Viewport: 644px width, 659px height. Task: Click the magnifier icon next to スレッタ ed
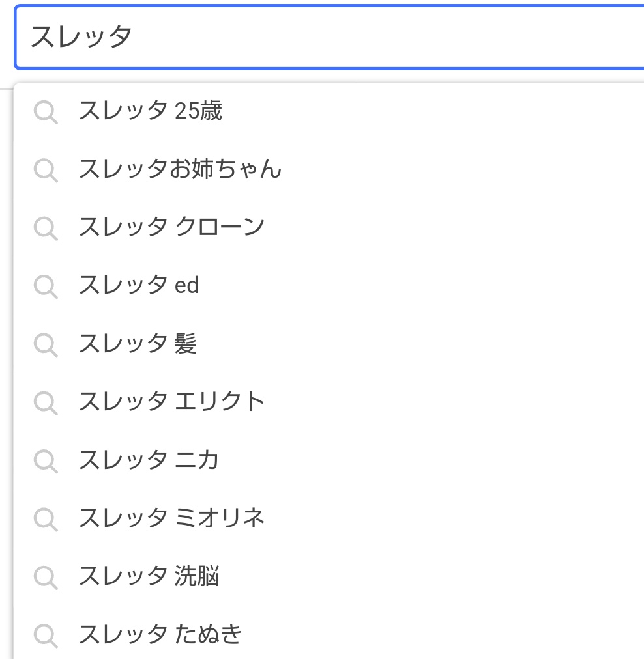[x=46, y=287]
